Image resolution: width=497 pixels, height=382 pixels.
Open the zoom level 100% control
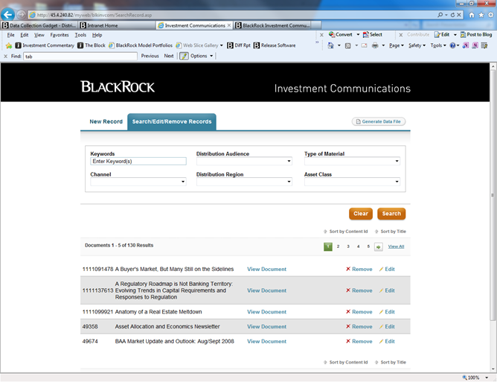[x=475, y=378]
